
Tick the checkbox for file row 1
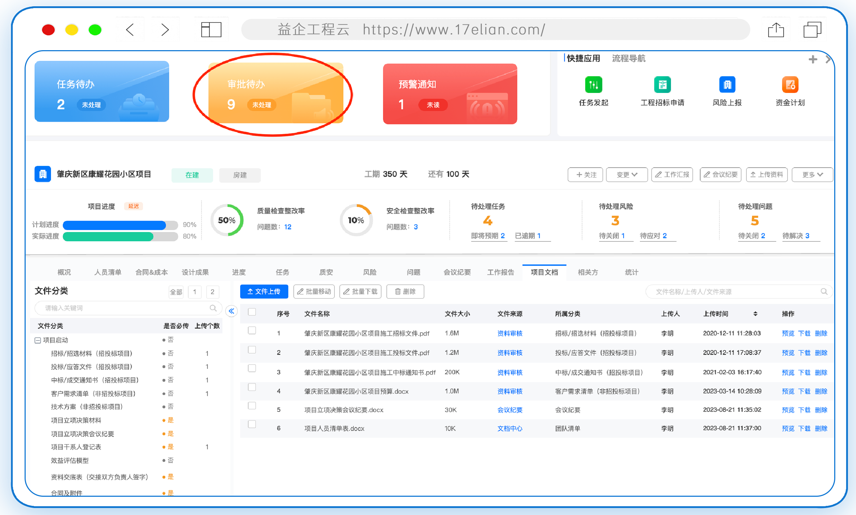pyautogui.click(x=252, y=330)
